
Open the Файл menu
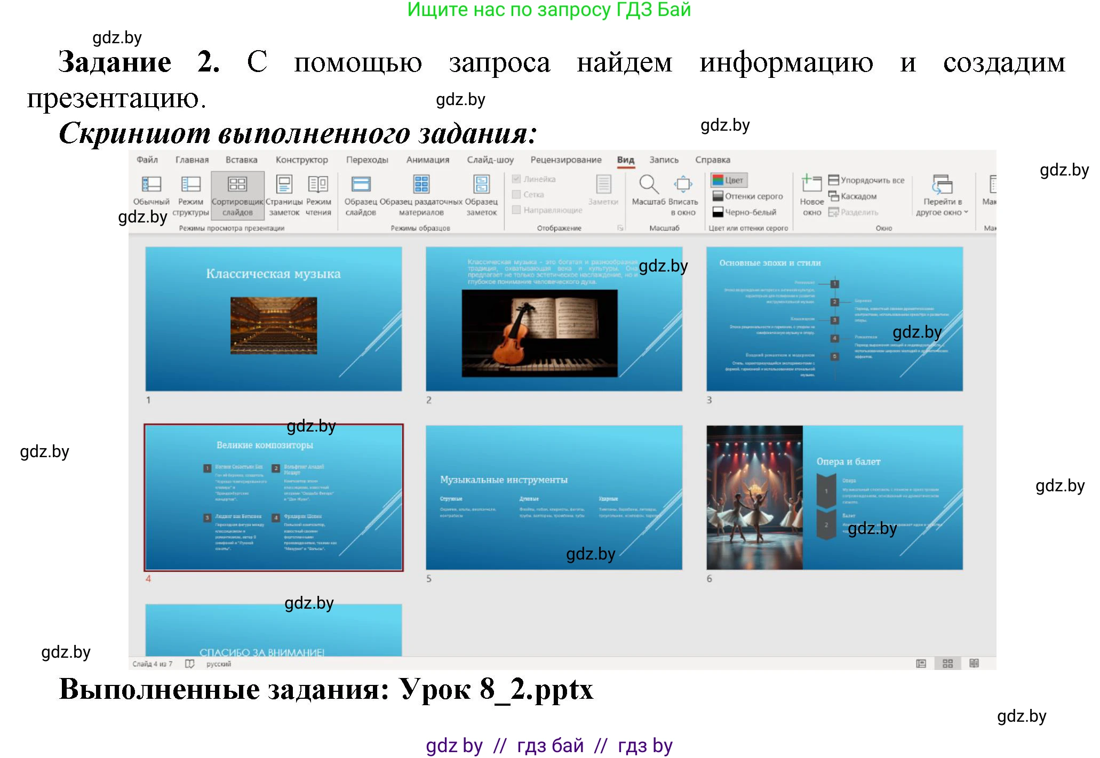(x=148, y=159)
